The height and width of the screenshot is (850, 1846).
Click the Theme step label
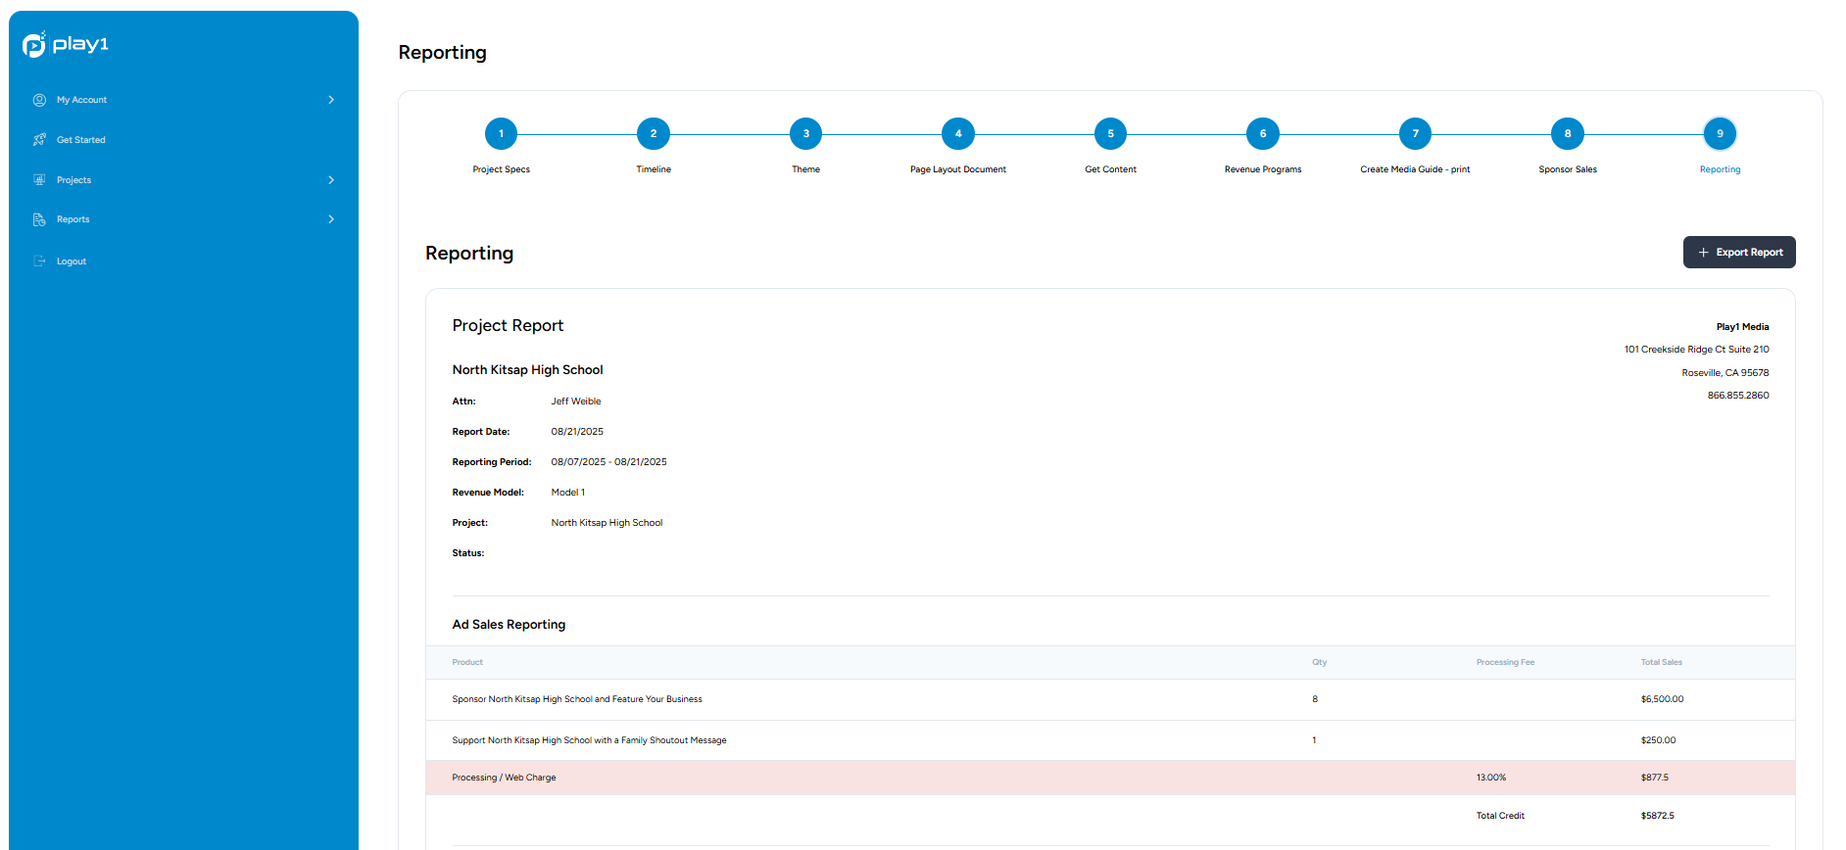coord(806,169)
